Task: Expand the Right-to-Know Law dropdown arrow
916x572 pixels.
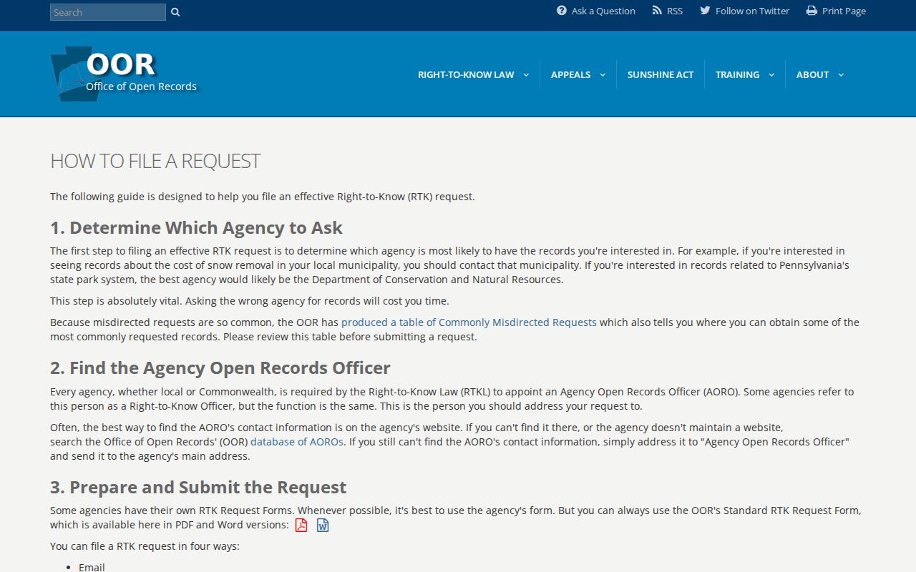Action: tap(526, 74)
